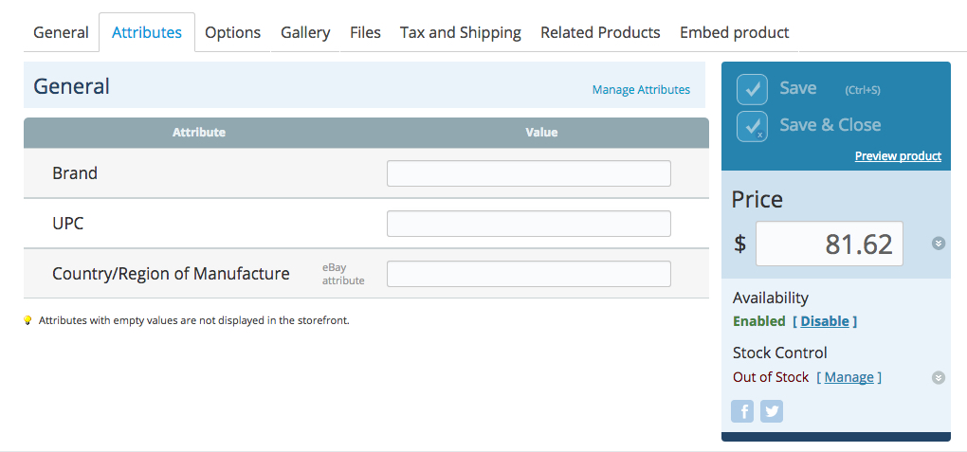
Task: Expand the Price options arrow
Action: (938, 244)
